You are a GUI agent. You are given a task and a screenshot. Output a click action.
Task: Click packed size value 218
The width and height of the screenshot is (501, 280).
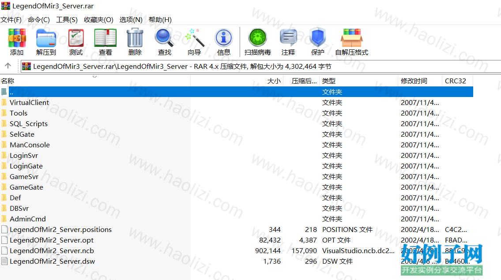click(x=311, y=230)
